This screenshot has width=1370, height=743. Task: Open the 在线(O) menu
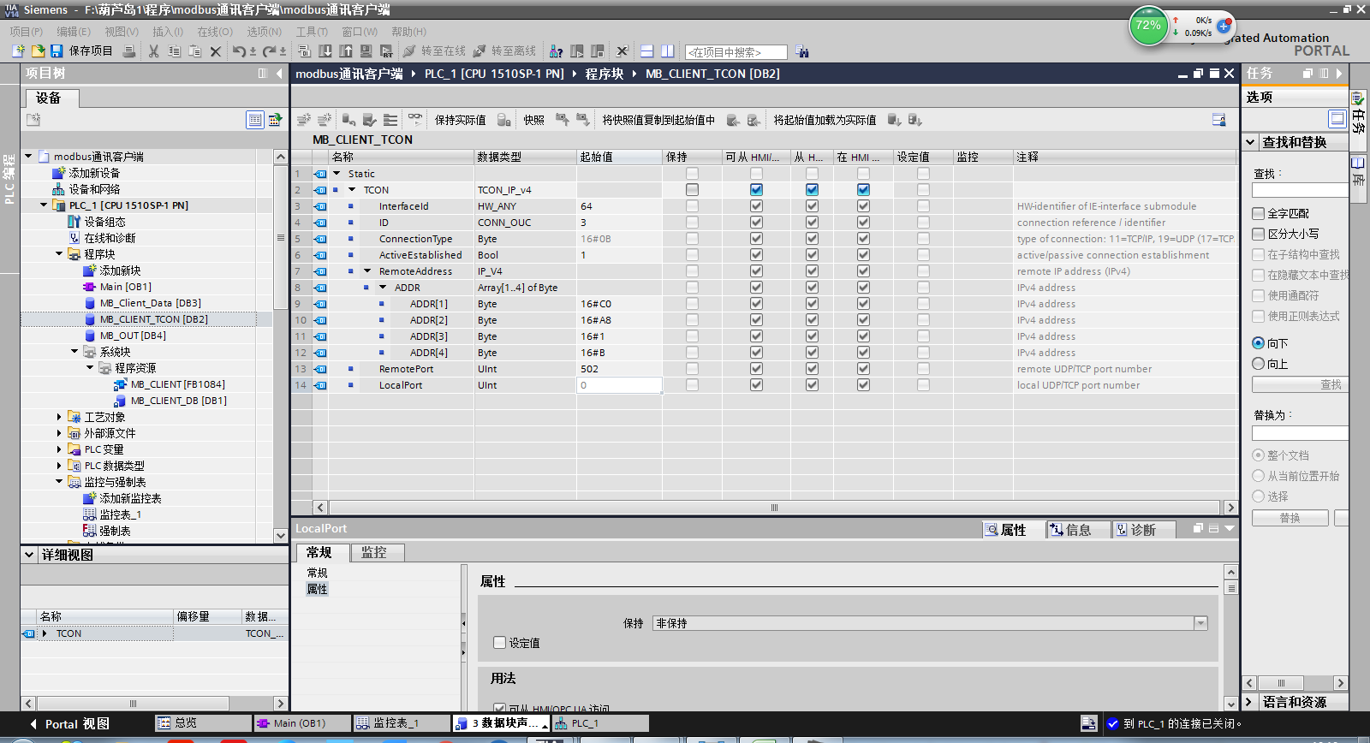215,32
